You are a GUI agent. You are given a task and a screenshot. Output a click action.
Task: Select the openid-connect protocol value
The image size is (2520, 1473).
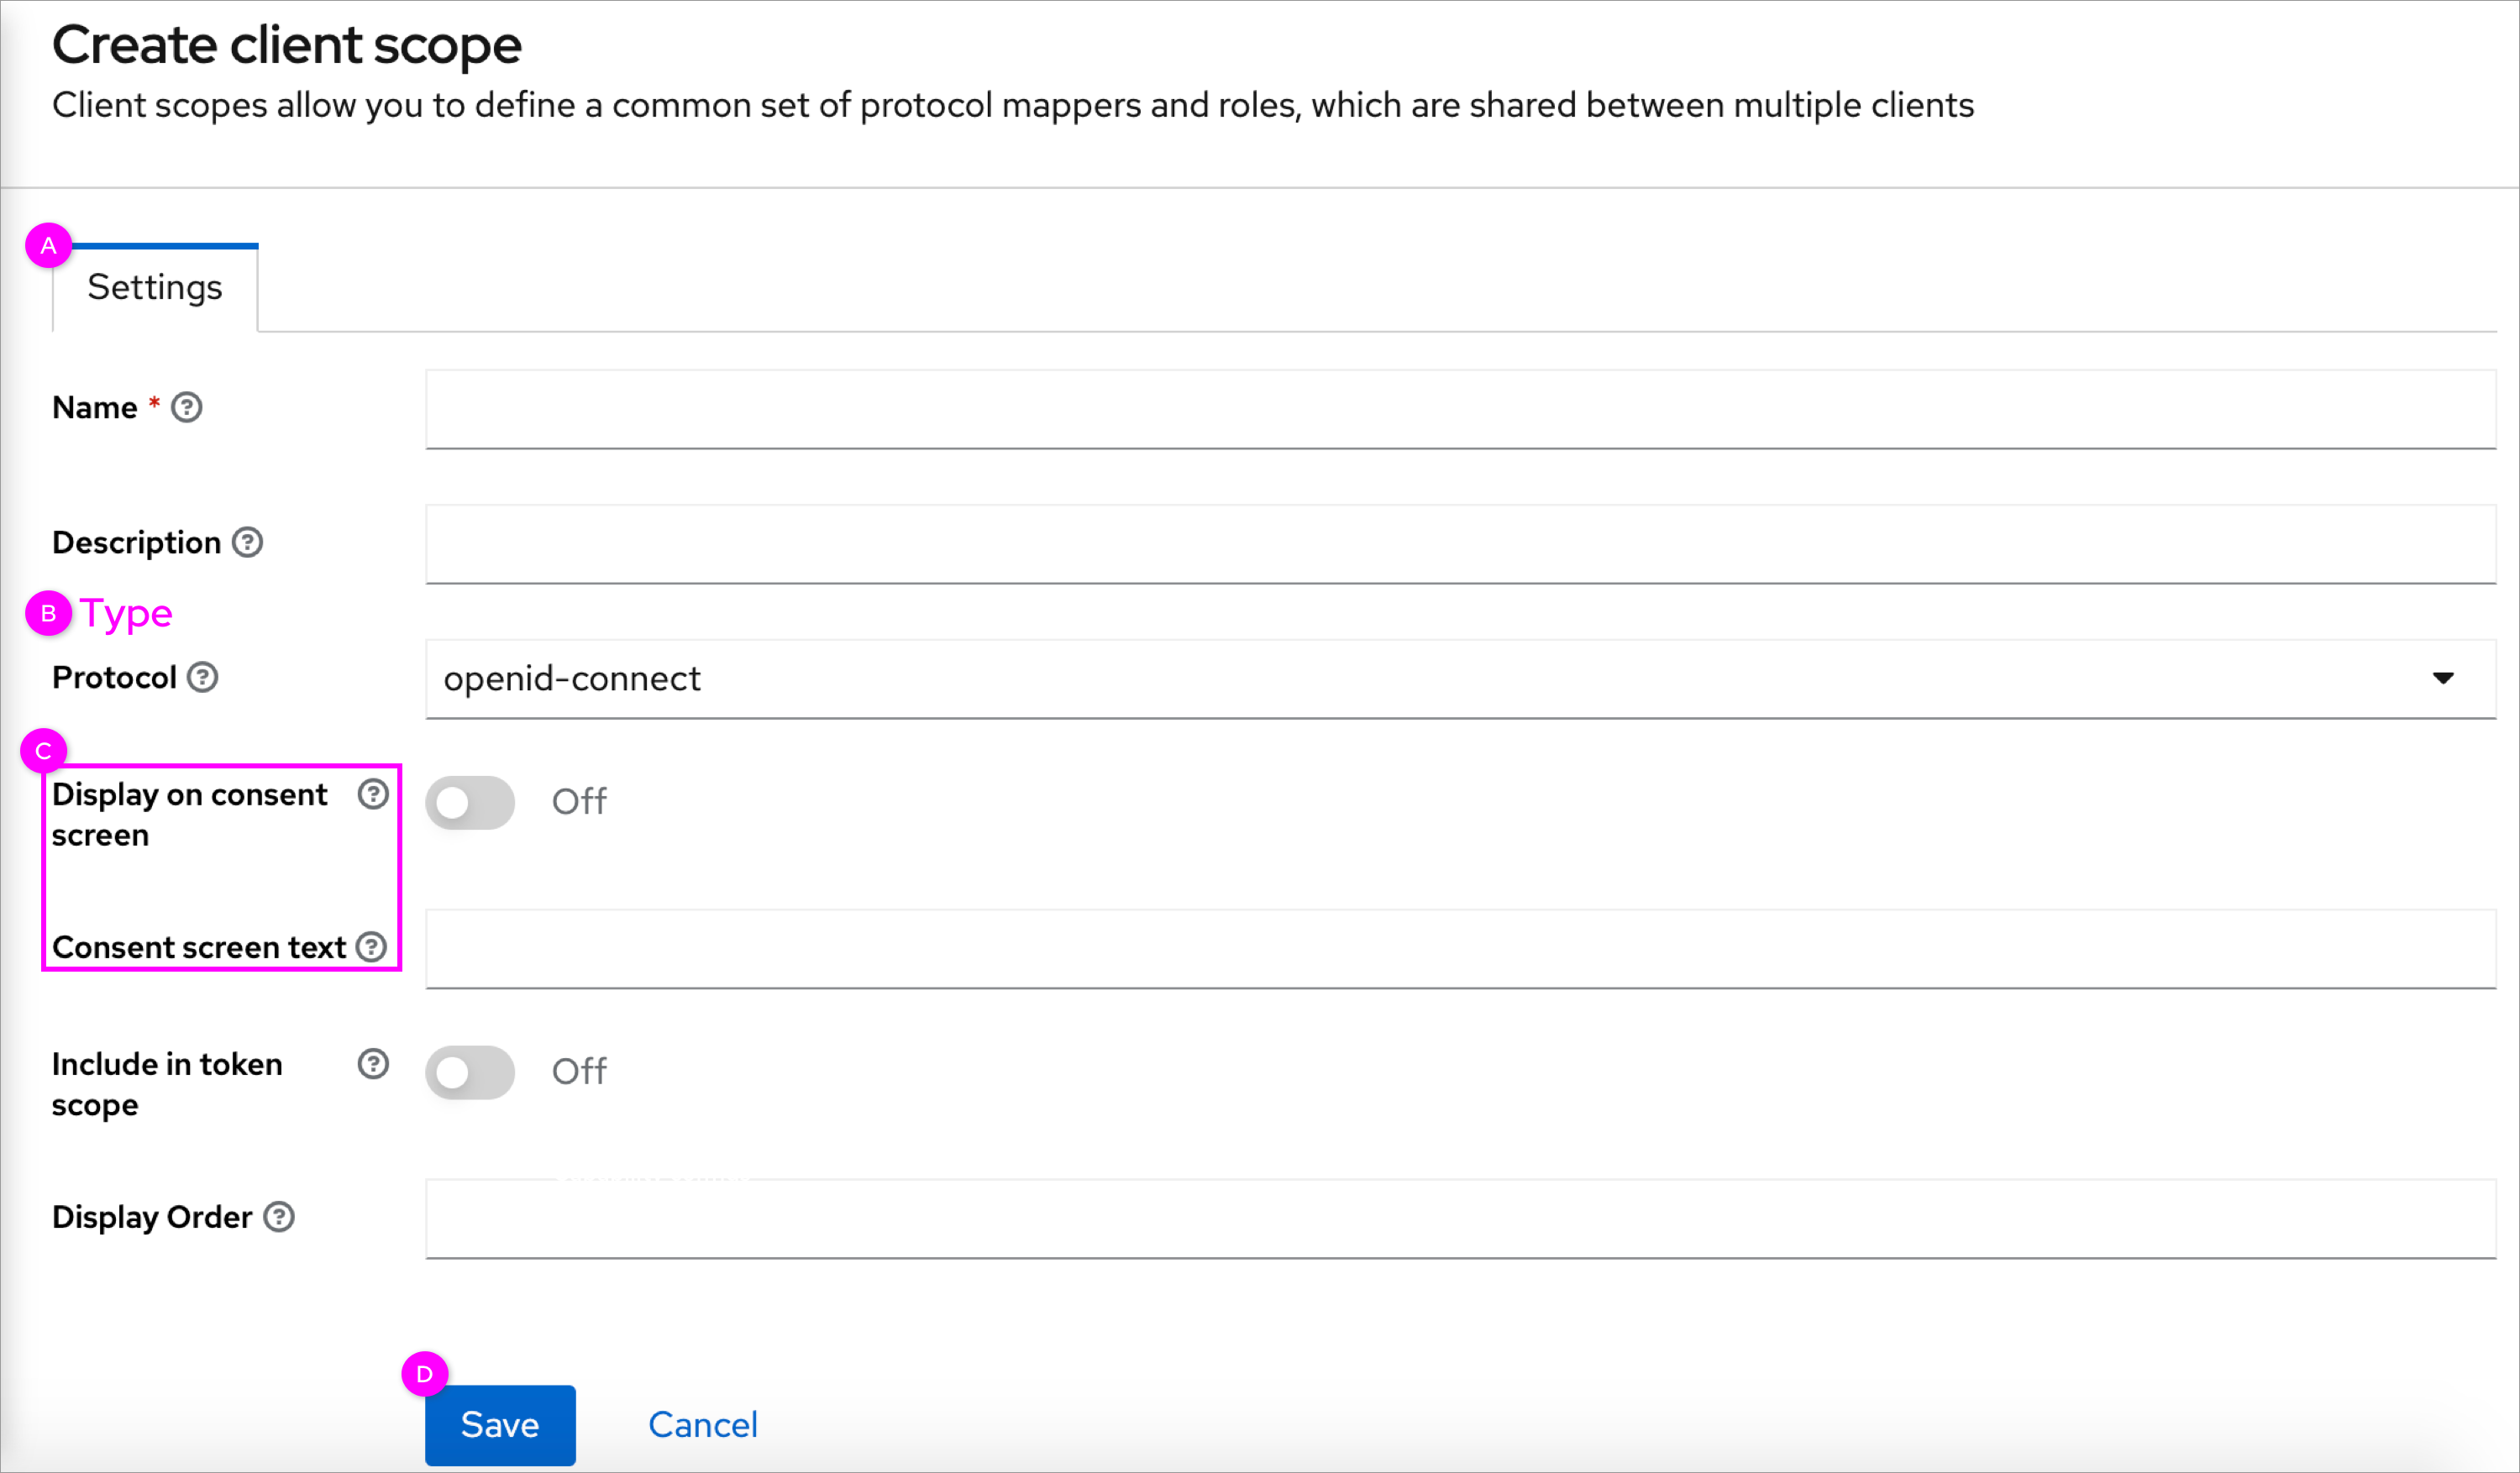pos(572,678)
